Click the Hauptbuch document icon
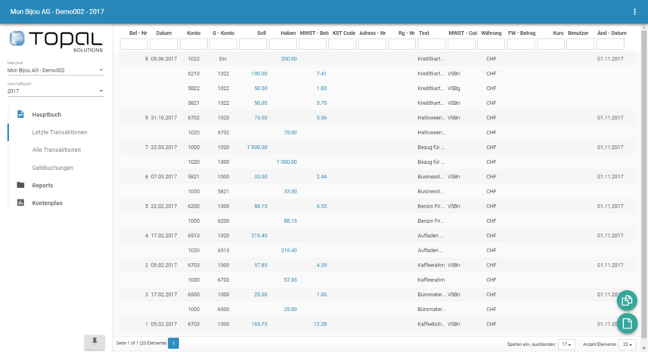Image resolution: width=648 pixels, height=352 pixels. [20, 114]
